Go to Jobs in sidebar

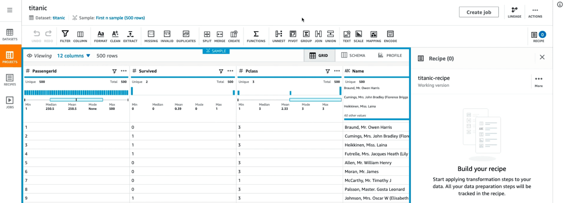(10, 102)
